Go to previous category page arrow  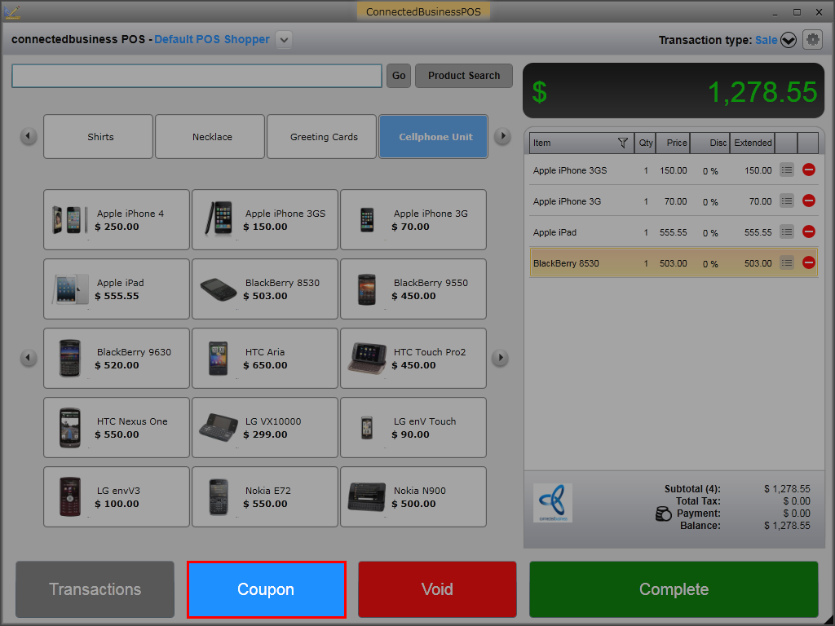tap(29, 136)
